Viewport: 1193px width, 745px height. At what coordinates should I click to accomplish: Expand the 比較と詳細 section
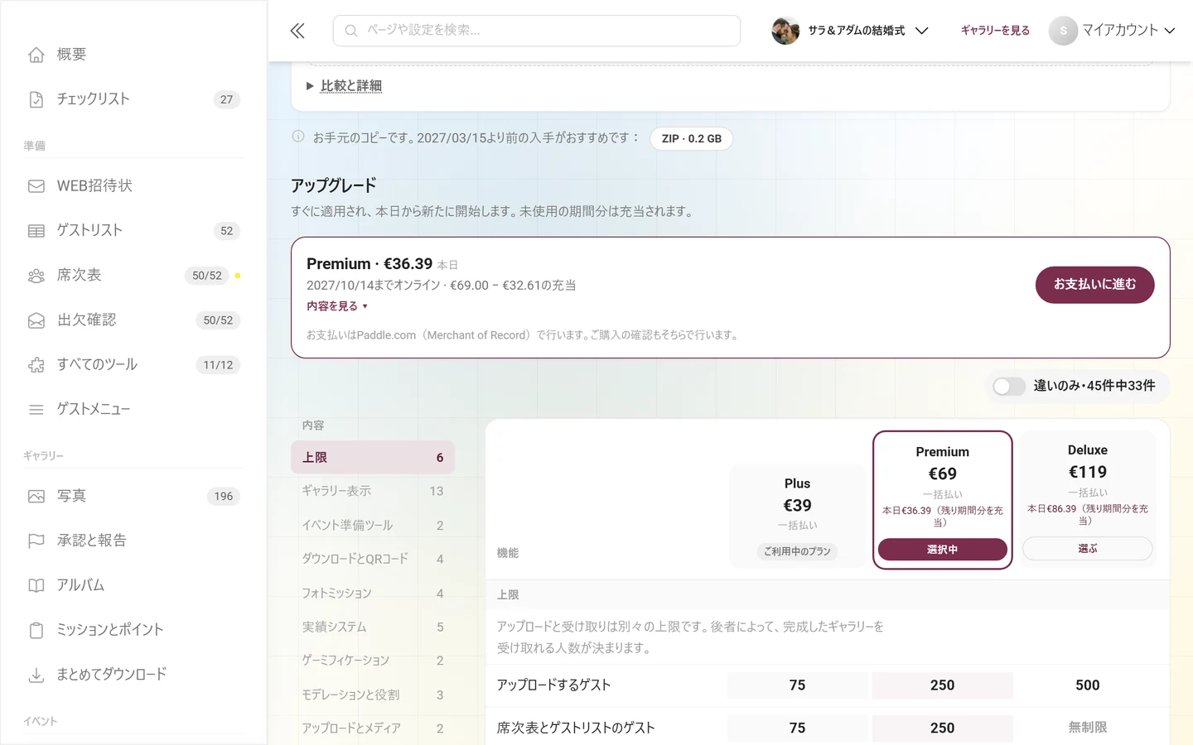[x=344, y=86]
